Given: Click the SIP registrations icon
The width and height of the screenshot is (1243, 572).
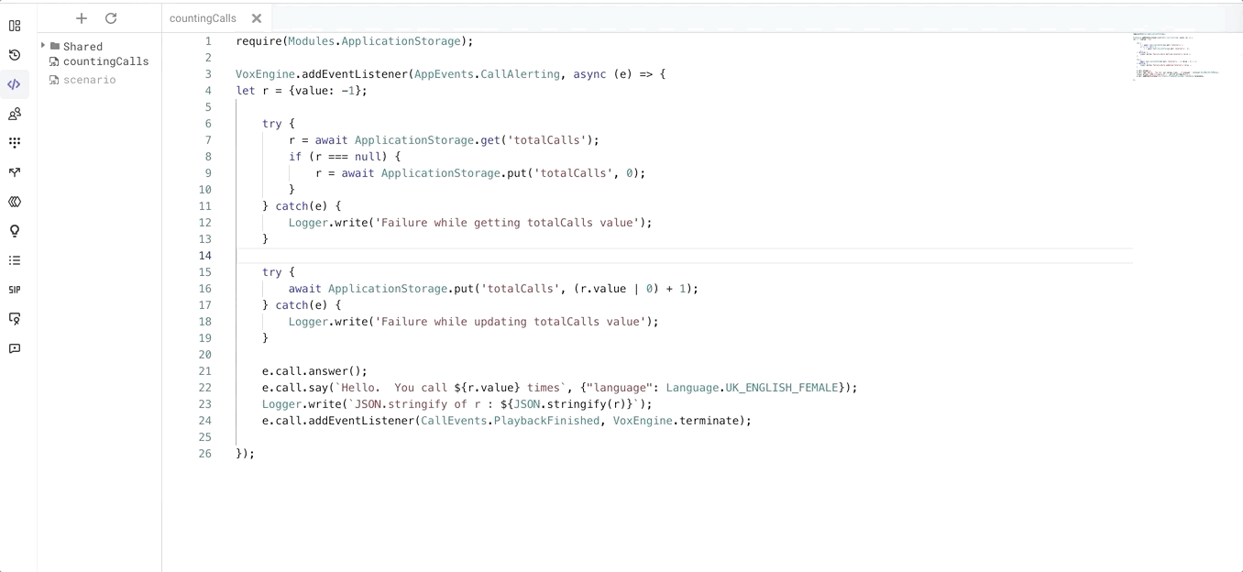Looking at the screenshot, I should [15, 290].
